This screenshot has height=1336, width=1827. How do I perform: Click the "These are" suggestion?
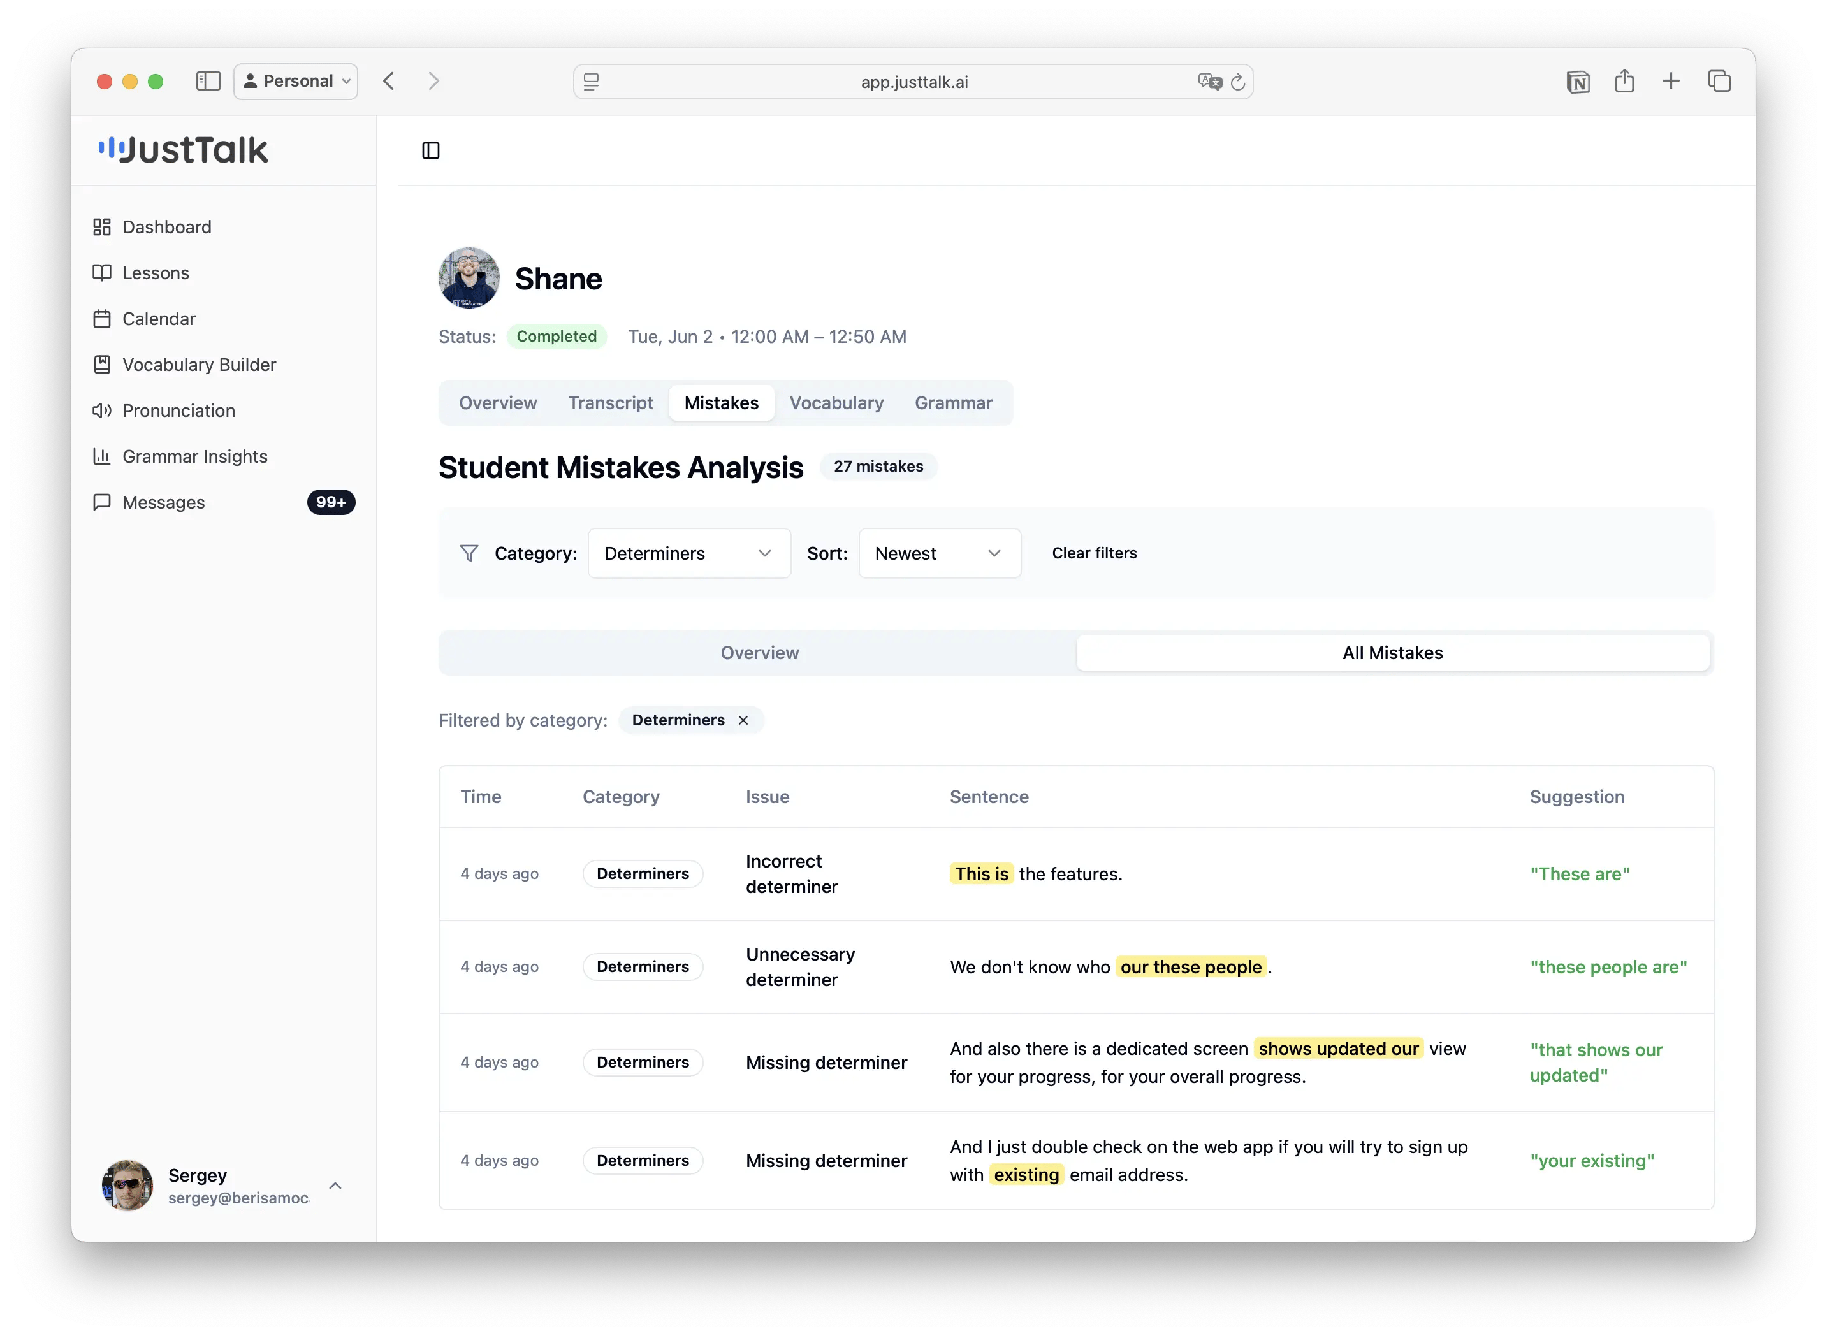(1580, 873)
